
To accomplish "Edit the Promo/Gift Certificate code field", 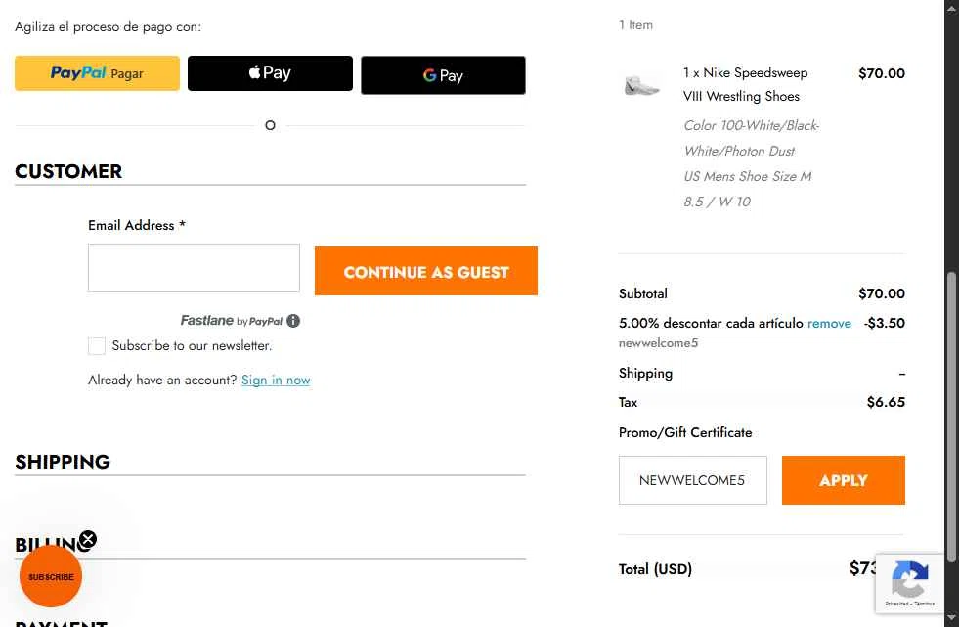I will pos(692,480).
